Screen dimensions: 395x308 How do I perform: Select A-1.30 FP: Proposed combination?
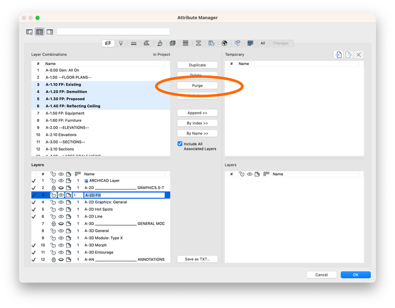coord(101,99)
